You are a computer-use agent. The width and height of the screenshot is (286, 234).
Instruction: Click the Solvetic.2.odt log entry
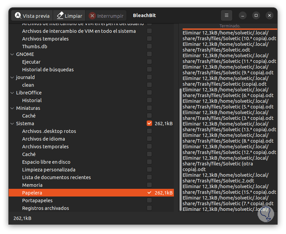pos(226,178)
